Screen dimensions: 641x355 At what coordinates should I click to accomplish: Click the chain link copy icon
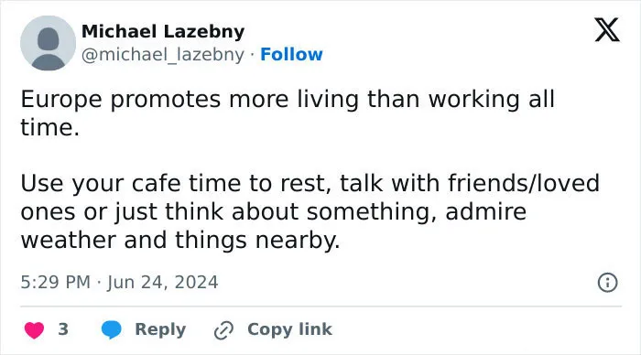tap(223, 330)
